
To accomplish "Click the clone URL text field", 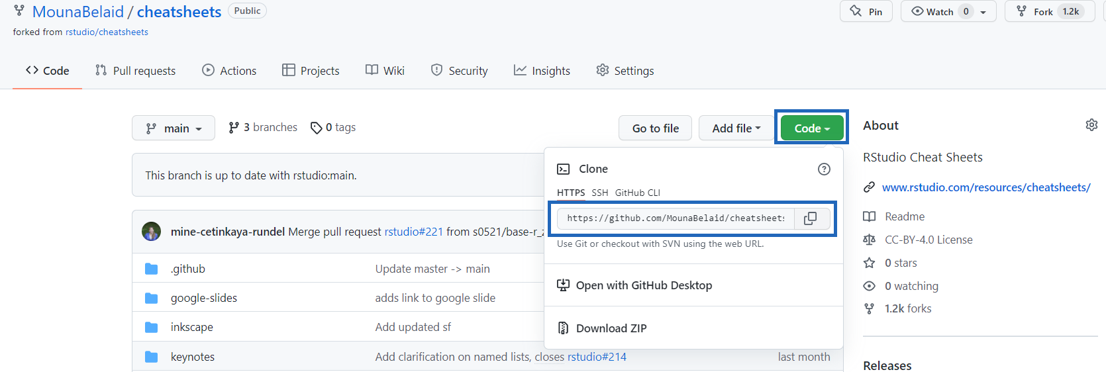I will [676, 218].
